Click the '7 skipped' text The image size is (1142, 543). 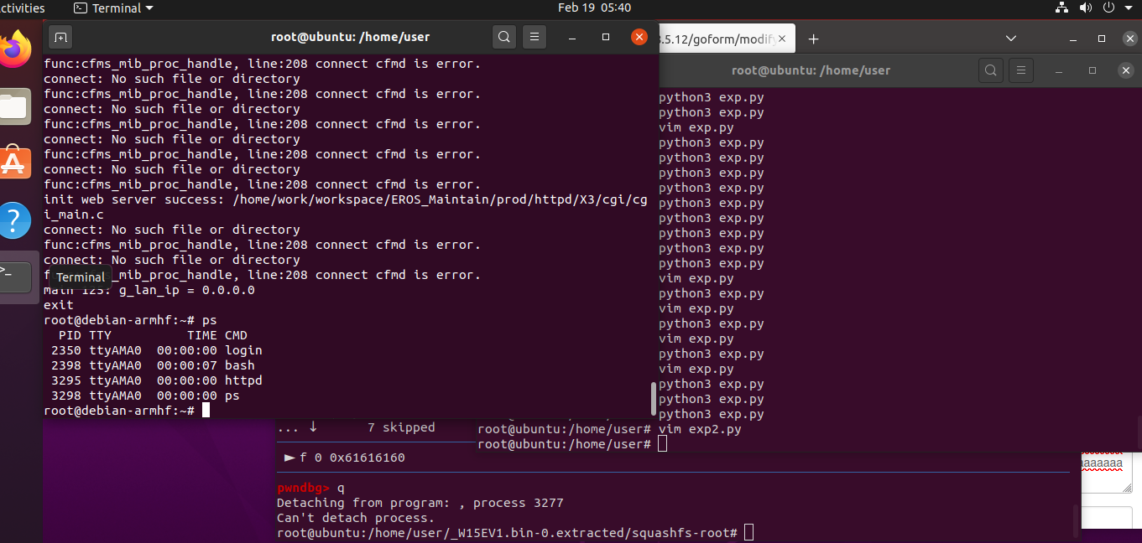[x=401, y=427]
